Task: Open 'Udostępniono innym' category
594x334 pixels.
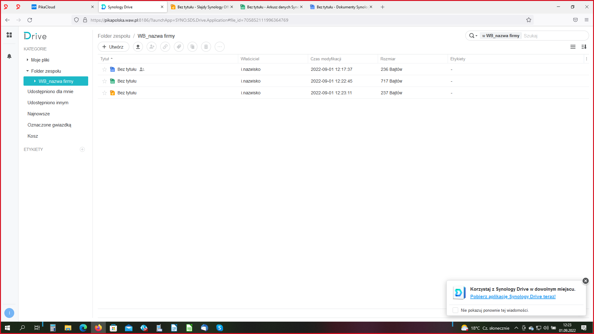Action: [x=48, y=103]
